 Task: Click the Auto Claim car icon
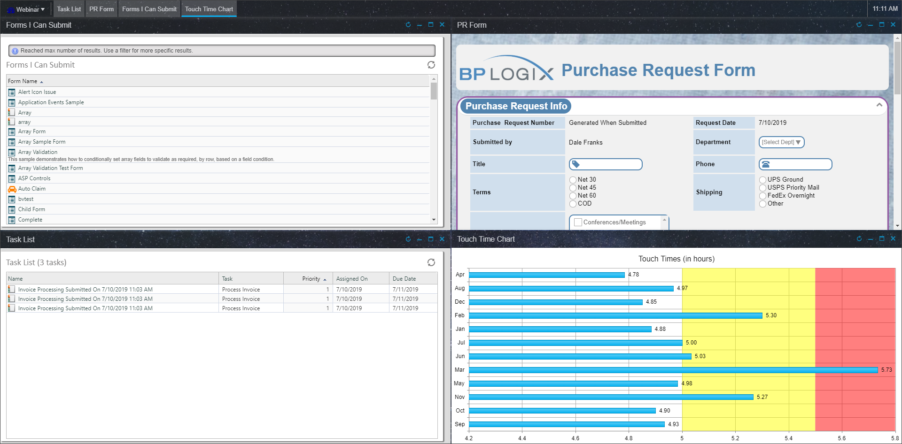coord(12,189)
